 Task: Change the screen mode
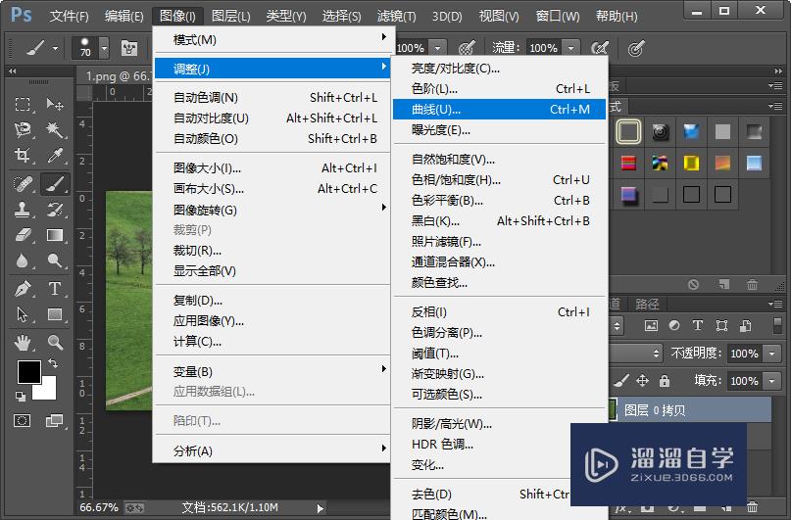pos(55,420)
